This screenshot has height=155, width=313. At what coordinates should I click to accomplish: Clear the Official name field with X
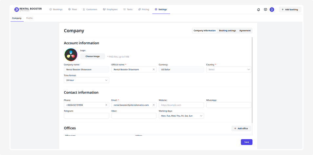coord(154,69)
